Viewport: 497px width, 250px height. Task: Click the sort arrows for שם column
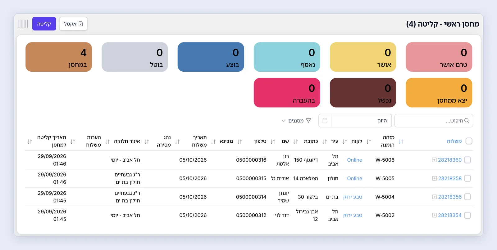(273, 141)
